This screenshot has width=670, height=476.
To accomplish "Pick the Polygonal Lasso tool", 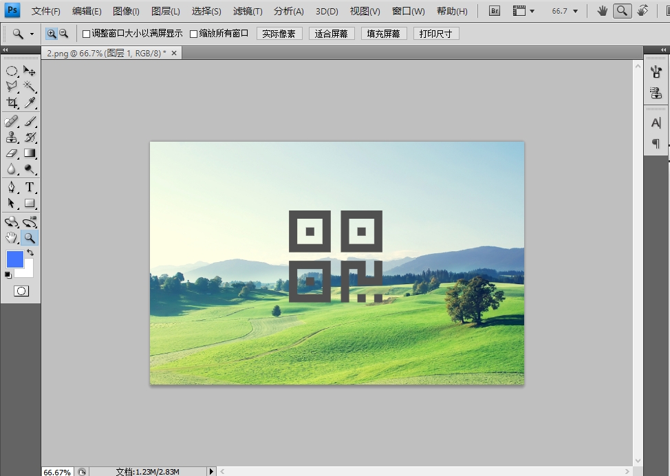I will (12, 87).
